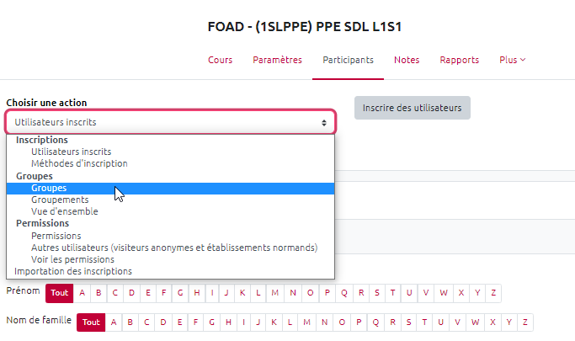Choose Importation des inscriptions option

pos(73,271)
